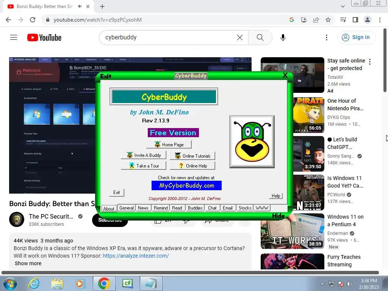The width and height of the screenshot is (388, 291).
Task: Open YouTube settings three-dot menu
Action: pyautogui.click(x=326, y=38)
